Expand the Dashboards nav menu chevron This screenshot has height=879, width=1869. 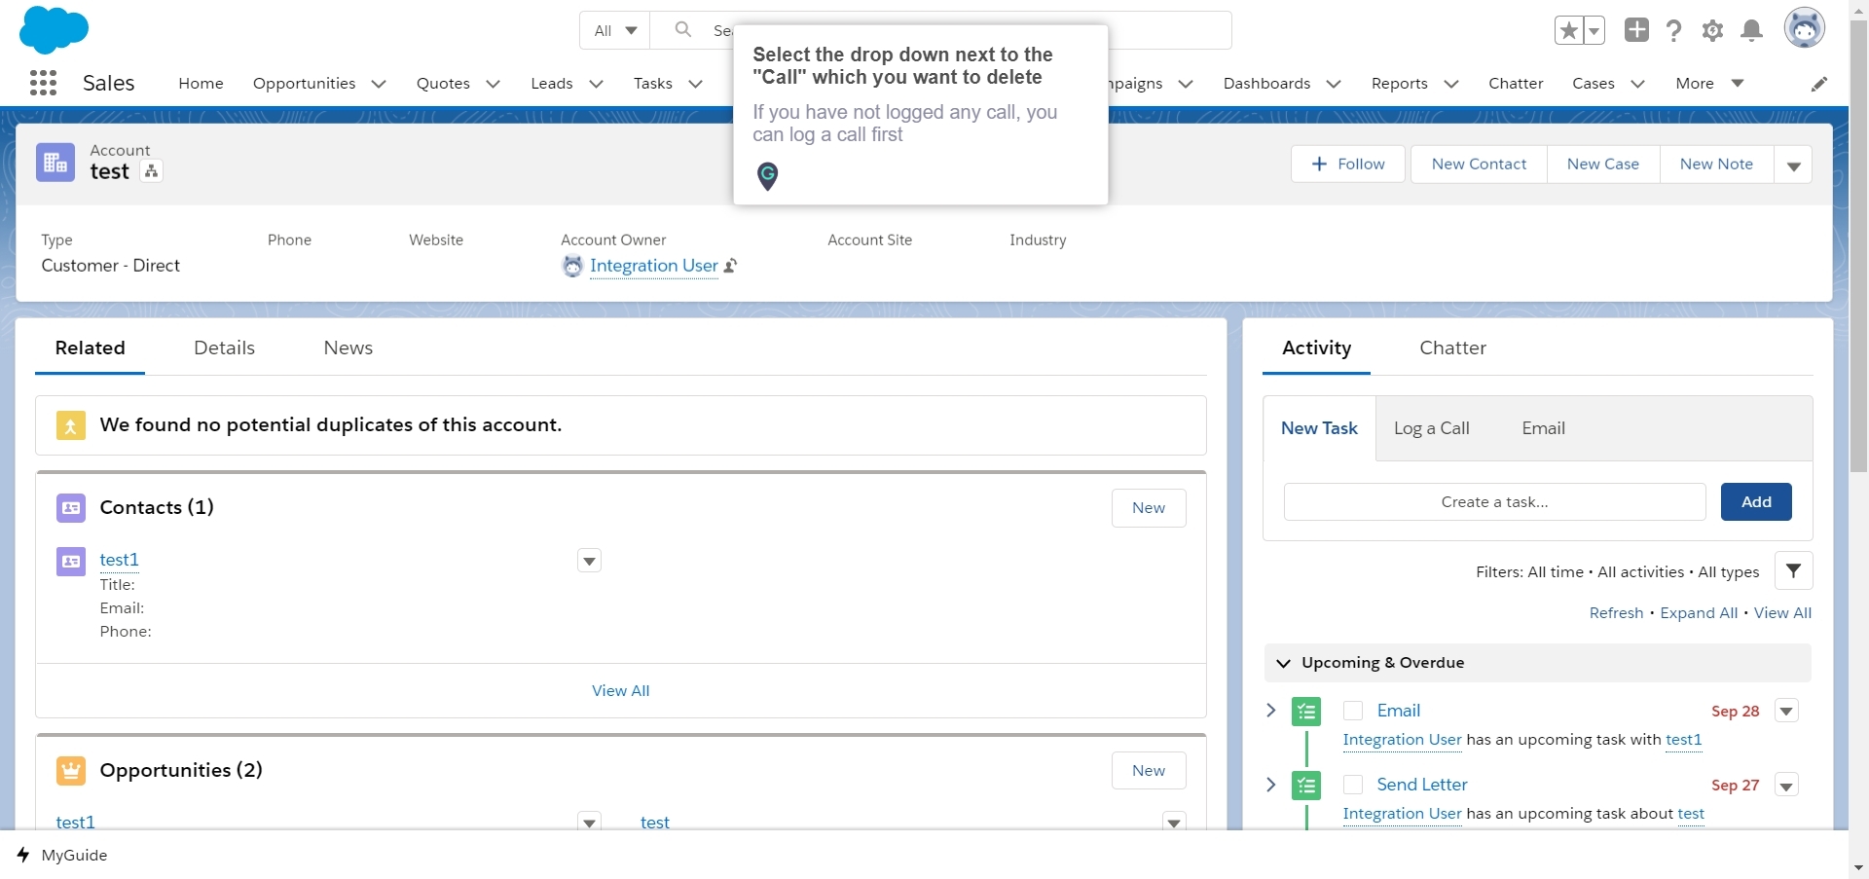pos(1334,84)
